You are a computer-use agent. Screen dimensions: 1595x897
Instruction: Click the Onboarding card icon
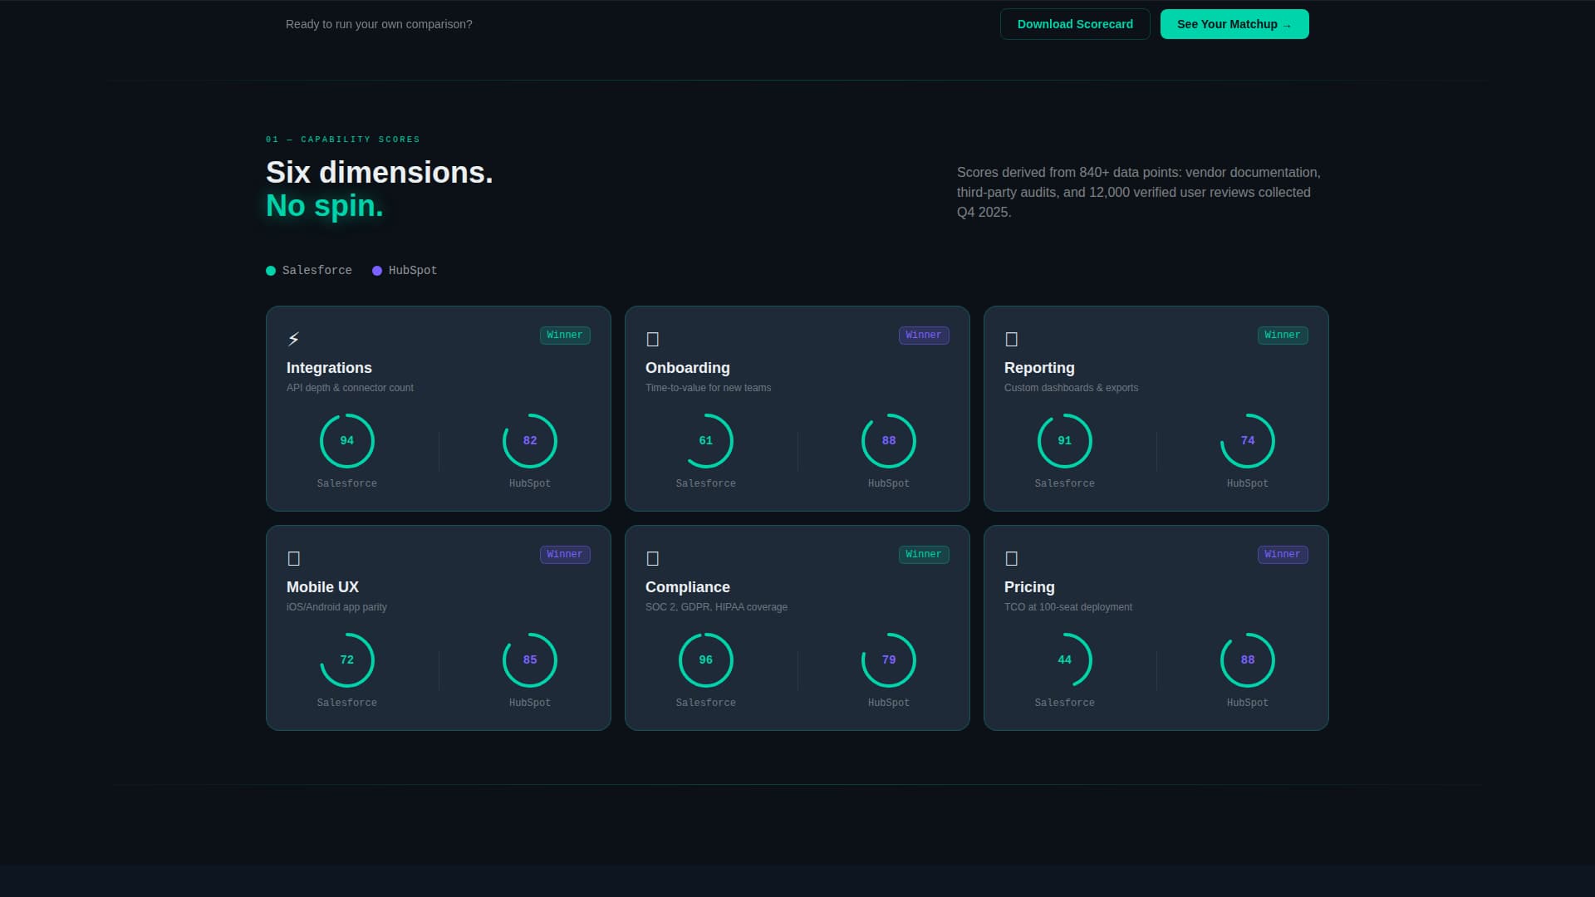click(652, 339)
